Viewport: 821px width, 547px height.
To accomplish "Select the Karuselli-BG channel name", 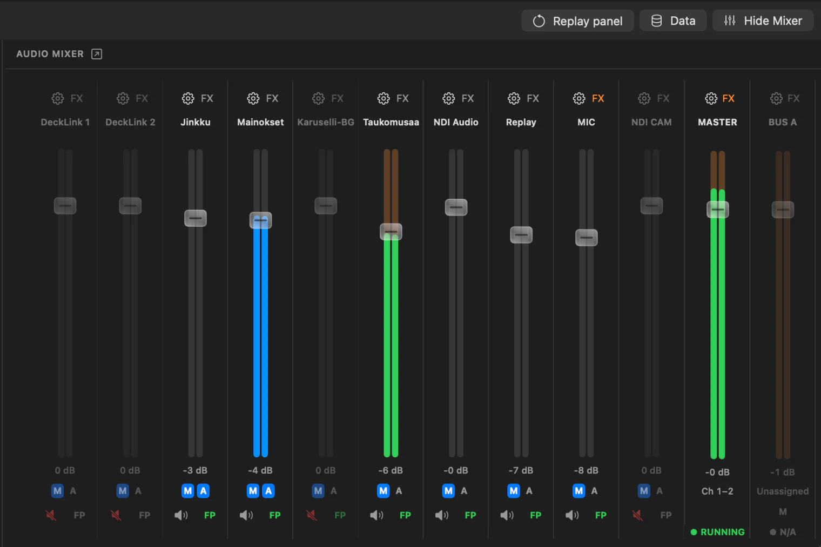I will (x=326, y=122).
